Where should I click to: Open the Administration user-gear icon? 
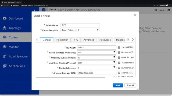point(5,56)
